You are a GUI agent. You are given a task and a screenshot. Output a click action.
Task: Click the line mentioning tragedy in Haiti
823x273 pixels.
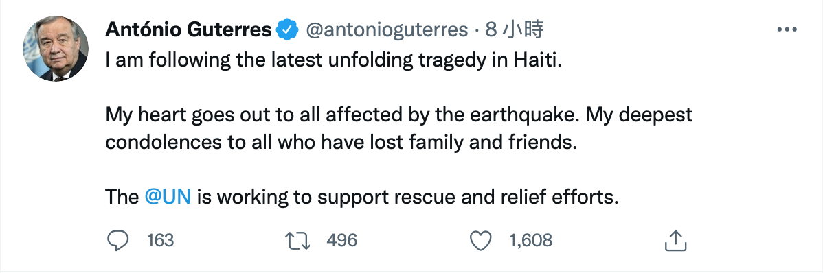(x=334, y=61)
